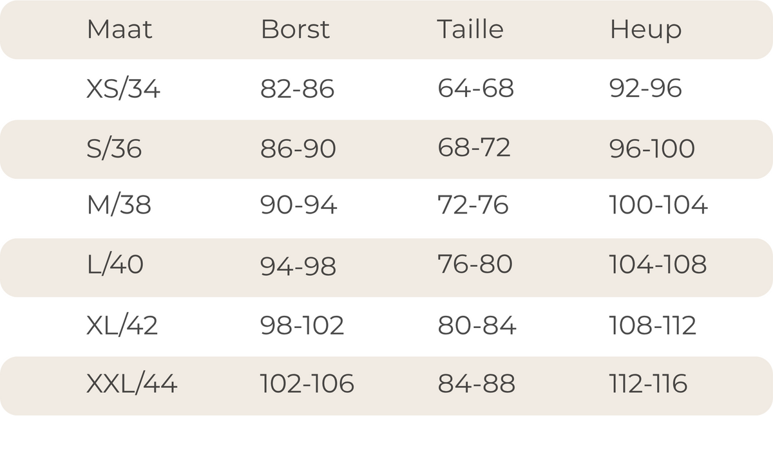This screenshot has height=474, width=773.
Task: Select the 108-112 Heup value
Action: (x=653, y=325)
